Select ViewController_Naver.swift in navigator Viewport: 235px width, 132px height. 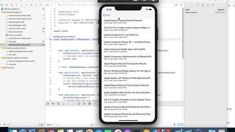20,19
